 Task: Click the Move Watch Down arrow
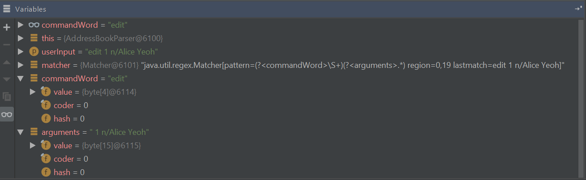[7, 79]
